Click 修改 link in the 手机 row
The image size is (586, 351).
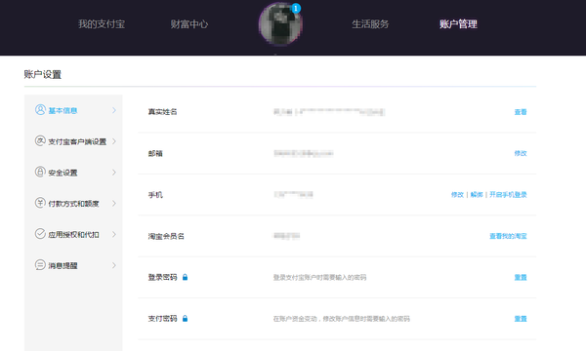point(457,195)
